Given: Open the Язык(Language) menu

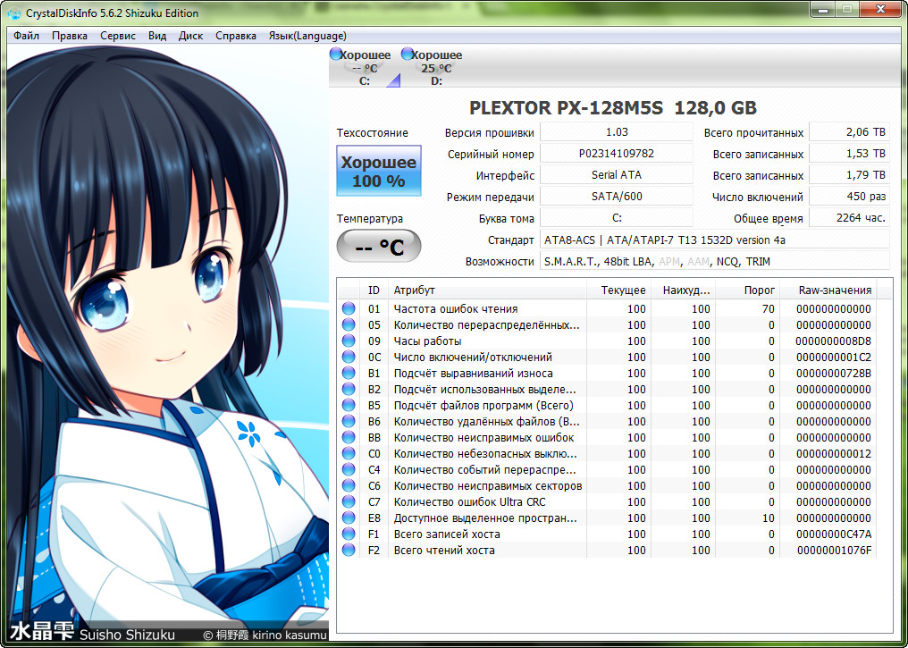Looking at the screenshot, I should [307, 36].
